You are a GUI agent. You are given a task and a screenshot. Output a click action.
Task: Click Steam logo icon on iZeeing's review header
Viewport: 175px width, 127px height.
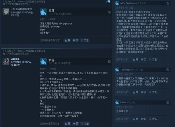point(109,62)
